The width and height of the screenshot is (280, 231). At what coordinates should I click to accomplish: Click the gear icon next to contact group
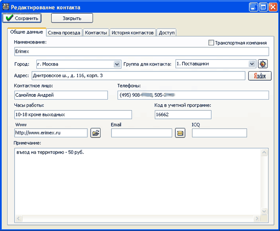pos(263,64)
